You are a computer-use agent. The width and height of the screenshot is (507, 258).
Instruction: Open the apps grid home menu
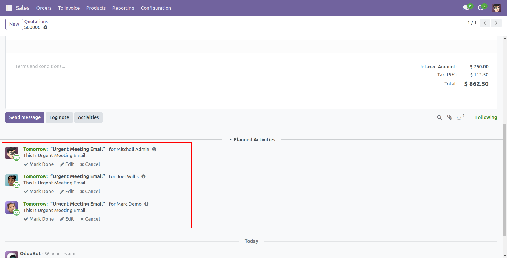coord(9,8)
